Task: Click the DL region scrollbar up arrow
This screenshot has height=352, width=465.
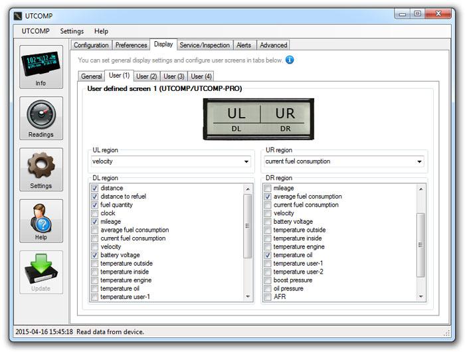Action: pos(248,189)
